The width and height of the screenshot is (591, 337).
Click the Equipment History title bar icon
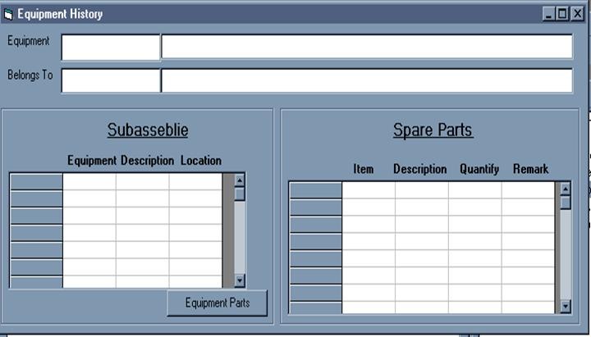click(x=8, y=14)
